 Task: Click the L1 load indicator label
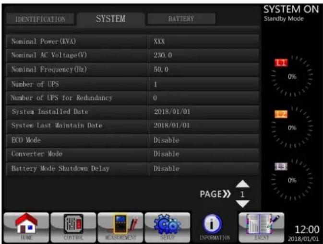pyautogui.click(x=281, y=63)
